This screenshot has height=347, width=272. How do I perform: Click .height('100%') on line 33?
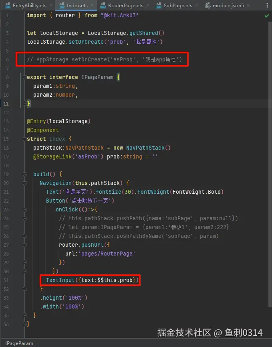64,298
